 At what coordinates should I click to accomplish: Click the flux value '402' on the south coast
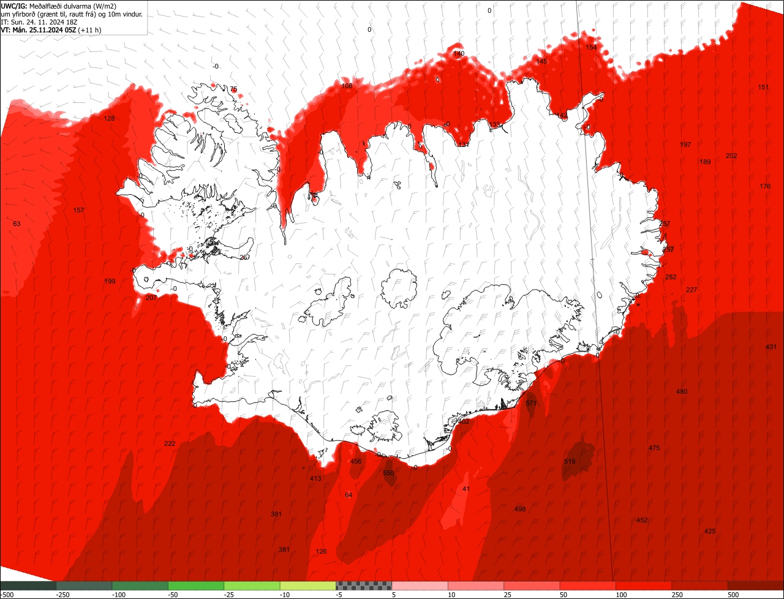(464, 421)
